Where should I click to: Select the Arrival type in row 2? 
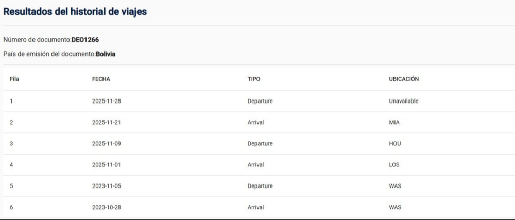(255, 123)
